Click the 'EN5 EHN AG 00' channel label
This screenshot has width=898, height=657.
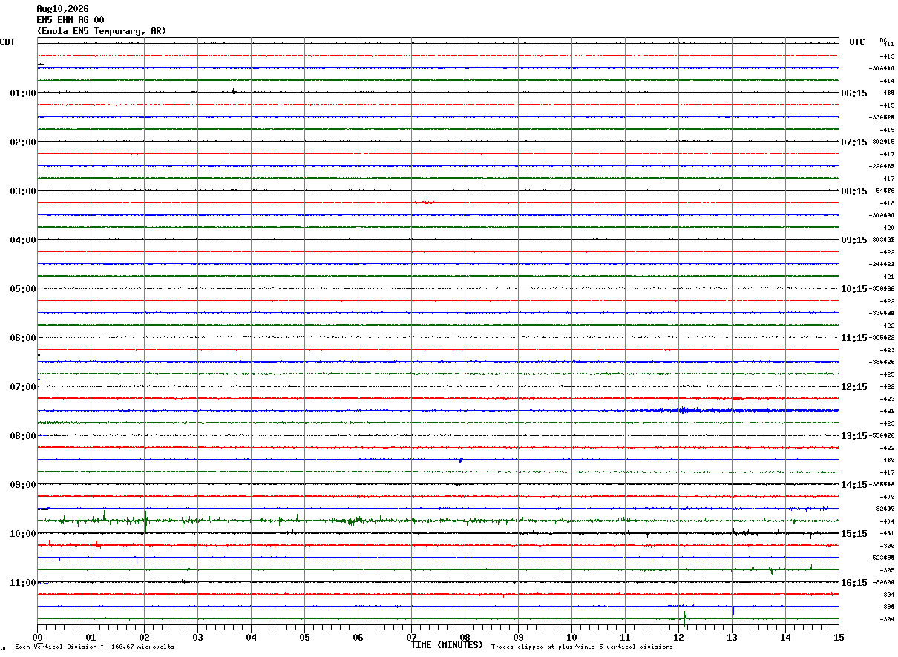coord(71,20)
